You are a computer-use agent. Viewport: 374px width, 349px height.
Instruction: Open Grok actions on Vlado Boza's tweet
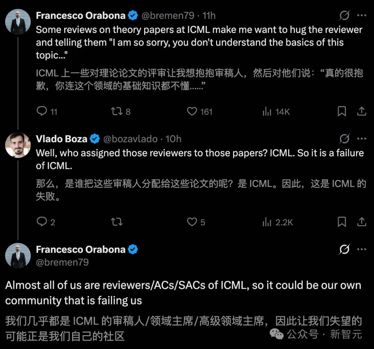point(344,139)
